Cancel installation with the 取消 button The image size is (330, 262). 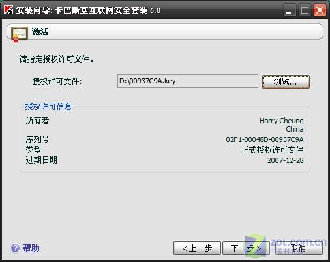[299, 248]
